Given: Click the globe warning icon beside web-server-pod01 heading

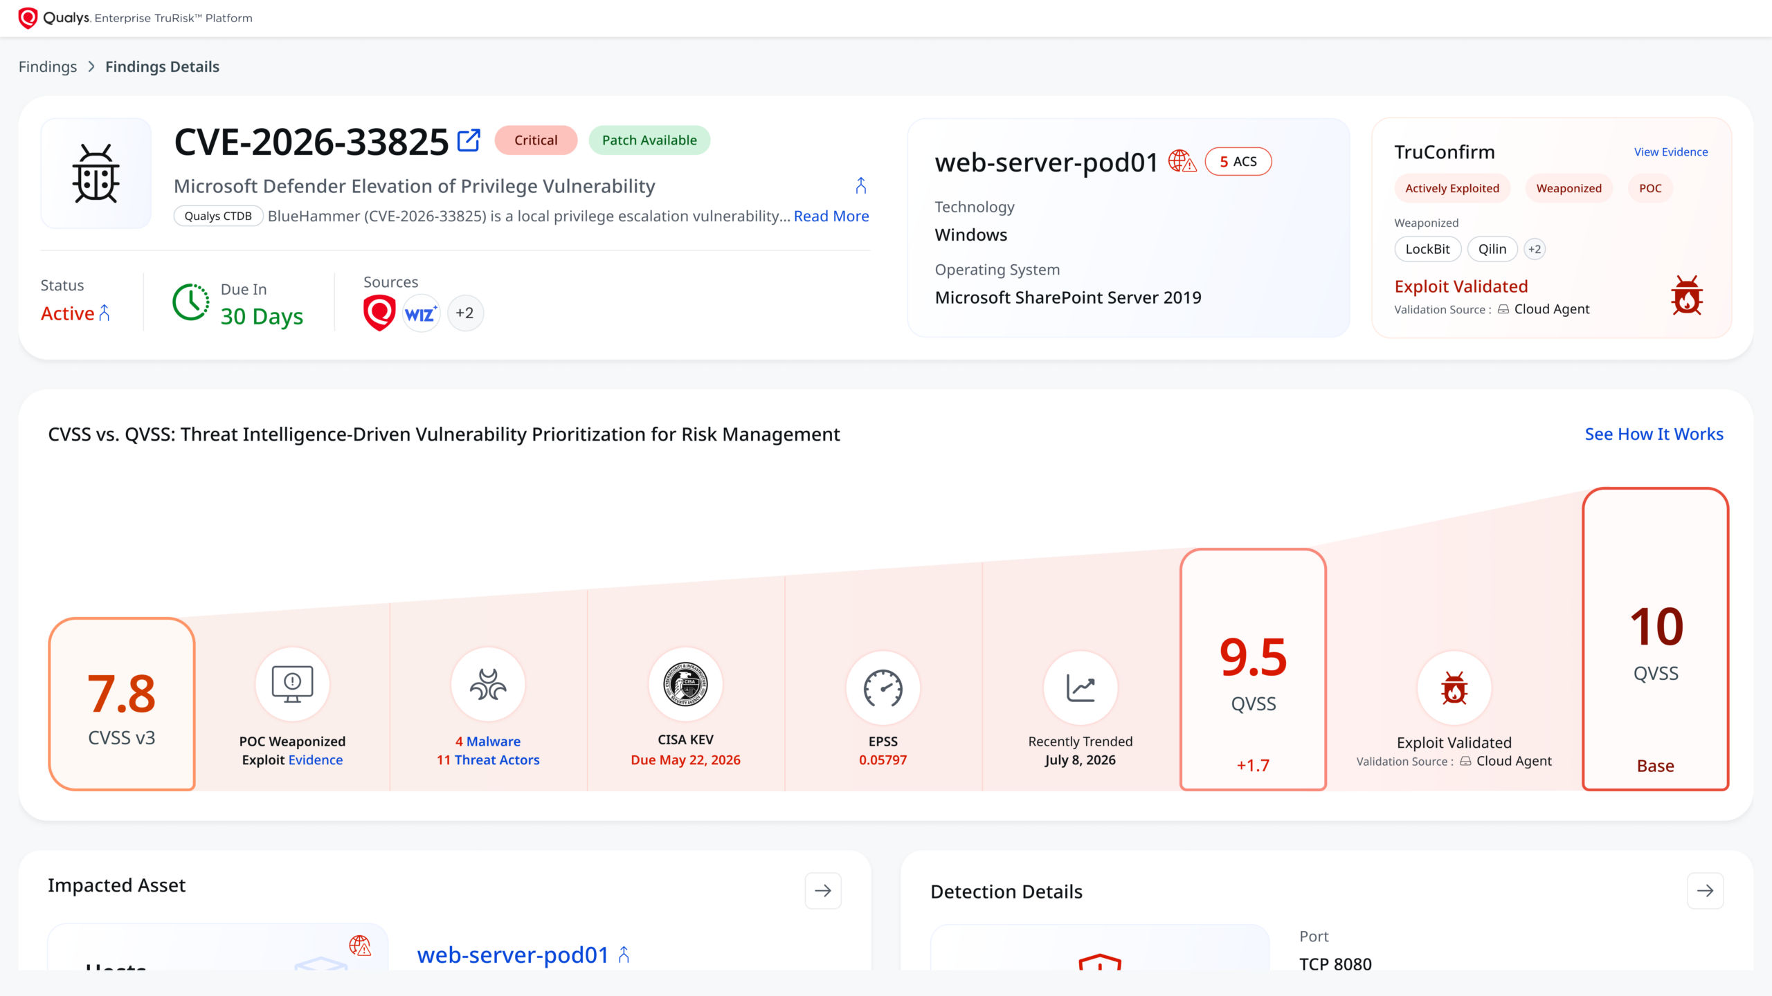Looking at the screenshot, I should pyautogui.click(x=1182, y=161).
